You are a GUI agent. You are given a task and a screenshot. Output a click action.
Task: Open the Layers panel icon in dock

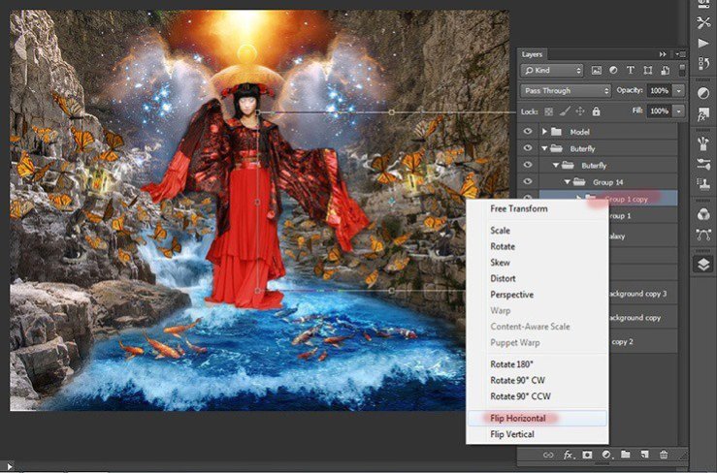[x=703, y=265]
